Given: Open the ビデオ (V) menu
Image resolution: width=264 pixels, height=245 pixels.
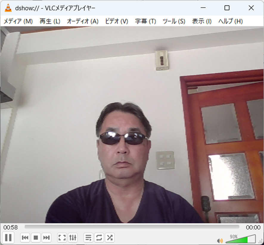Looking at the screenshot, I should [117, 21].
